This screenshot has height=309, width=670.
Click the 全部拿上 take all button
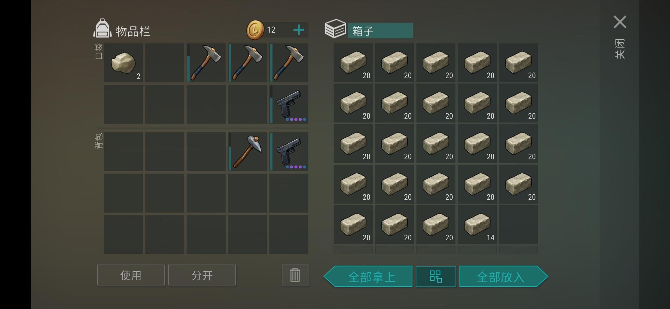[368, 276]
